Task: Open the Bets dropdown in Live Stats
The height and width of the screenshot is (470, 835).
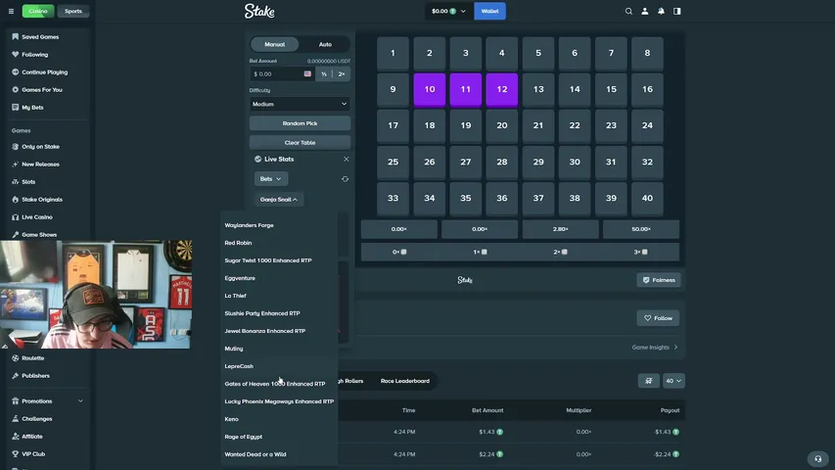Action: coord(271,179)
